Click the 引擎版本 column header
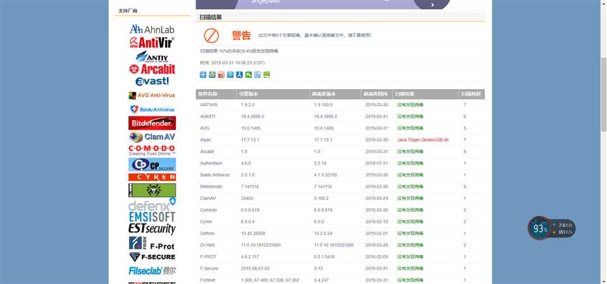607x284 pixels. [x=273, y=94]
